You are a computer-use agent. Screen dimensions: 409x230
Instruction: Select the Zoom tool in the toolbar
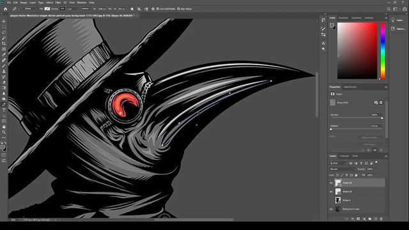tap(4, 132)
